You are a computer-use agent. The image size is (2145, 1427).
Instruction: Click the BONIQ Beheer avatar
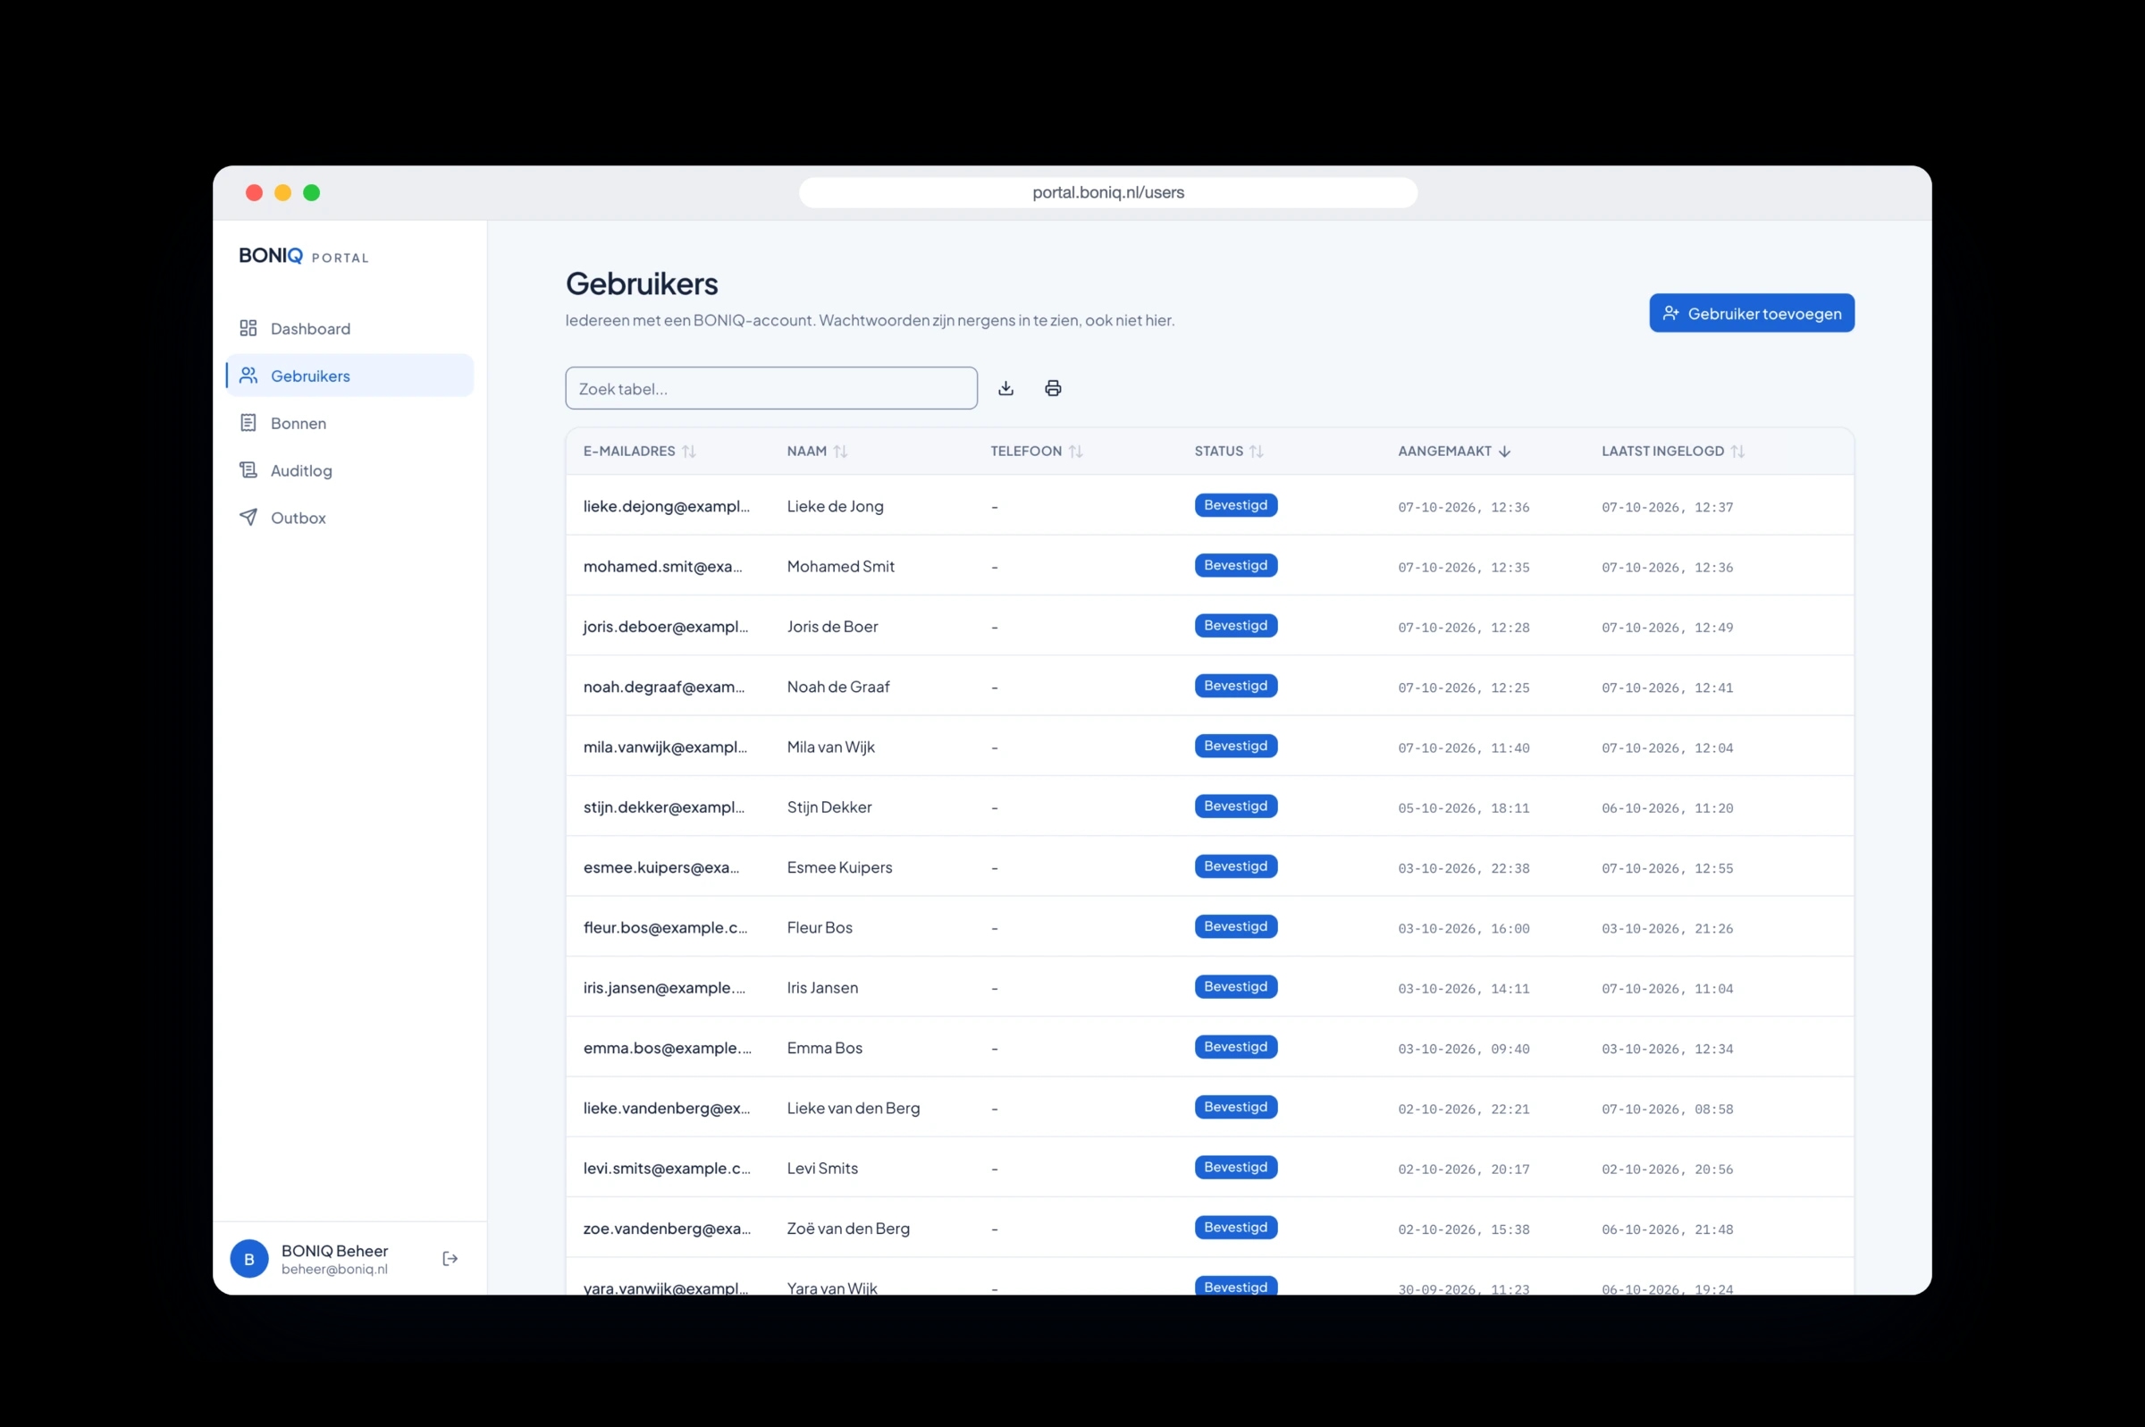tap(249, 1259)
